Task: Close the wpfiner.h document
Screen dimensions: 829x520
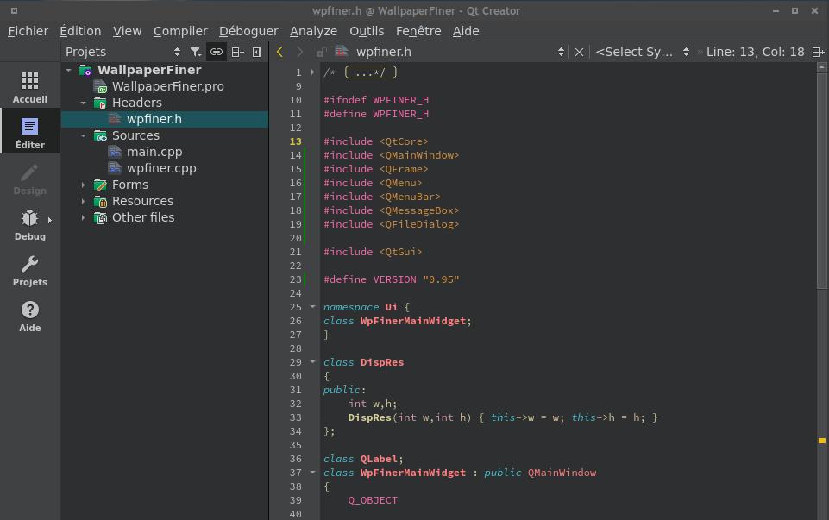Action: click(x=579, y=52)
